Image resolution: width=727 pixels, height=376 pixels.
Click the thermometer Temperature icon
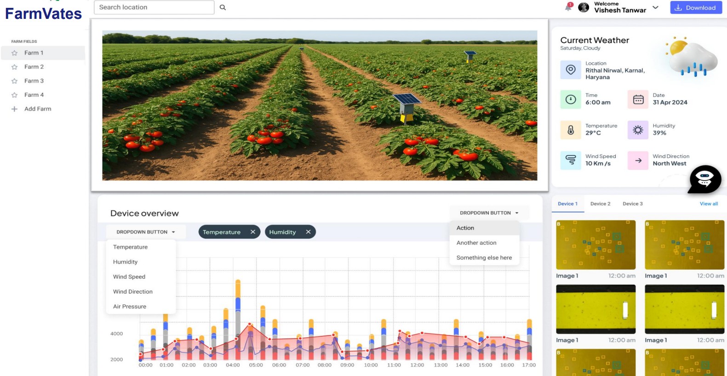click(x=571, y=130)
